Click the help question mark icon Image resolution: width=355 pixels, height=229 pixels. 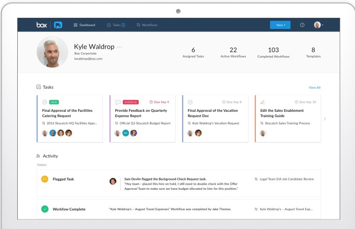(302, 25)
